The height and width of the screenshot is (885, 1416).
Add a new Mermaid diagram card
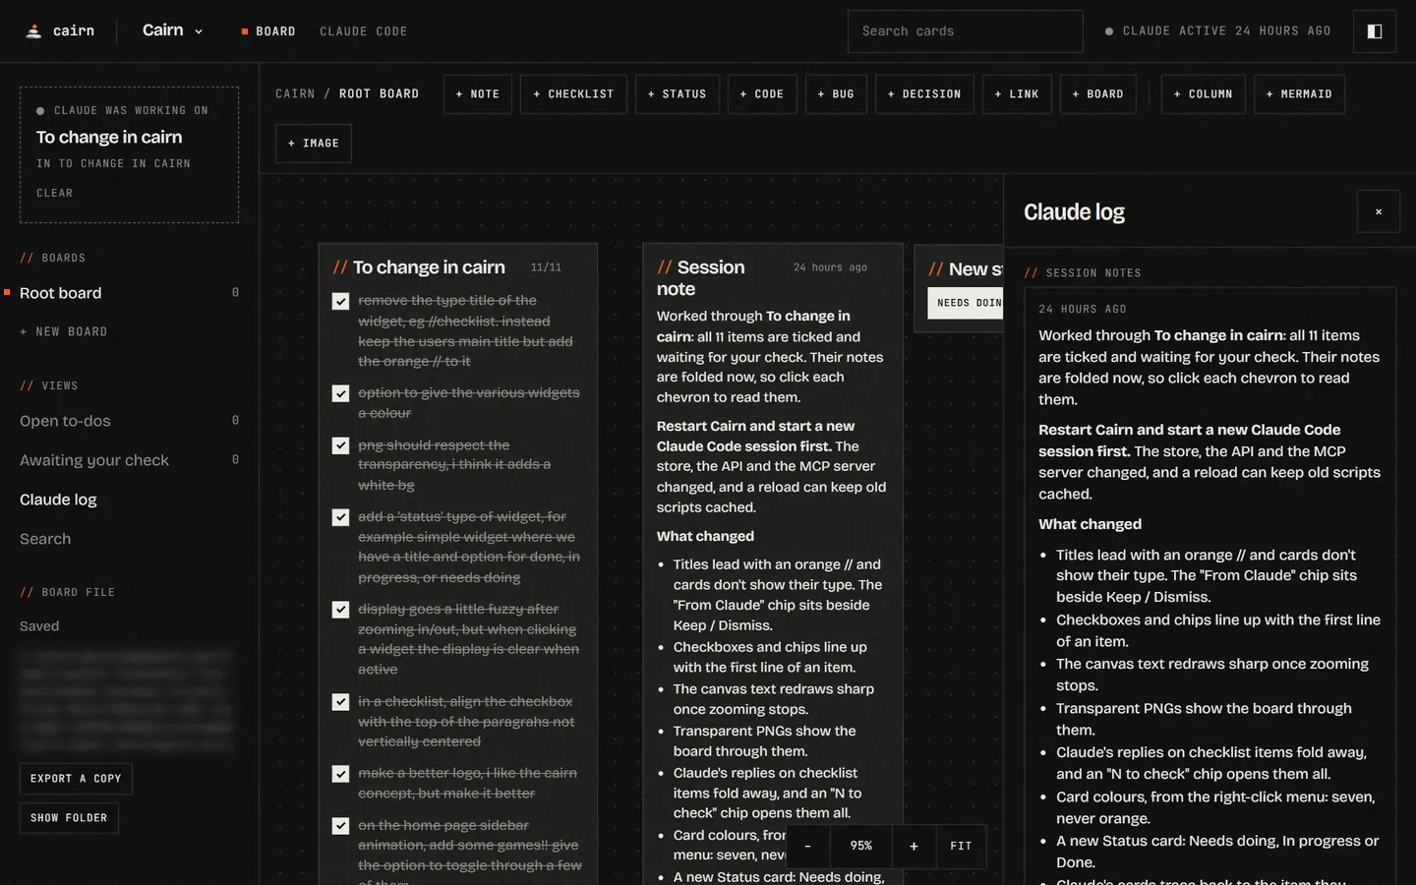1299,94
